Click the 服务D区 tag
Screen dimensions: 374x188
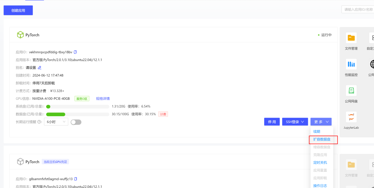pos(82,99)
